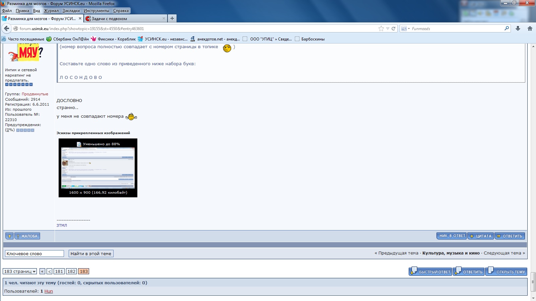Click the up arrow icon beside ЖАЛОБА
The width and height of the screenshot is (536, 301).
[9, 236]
